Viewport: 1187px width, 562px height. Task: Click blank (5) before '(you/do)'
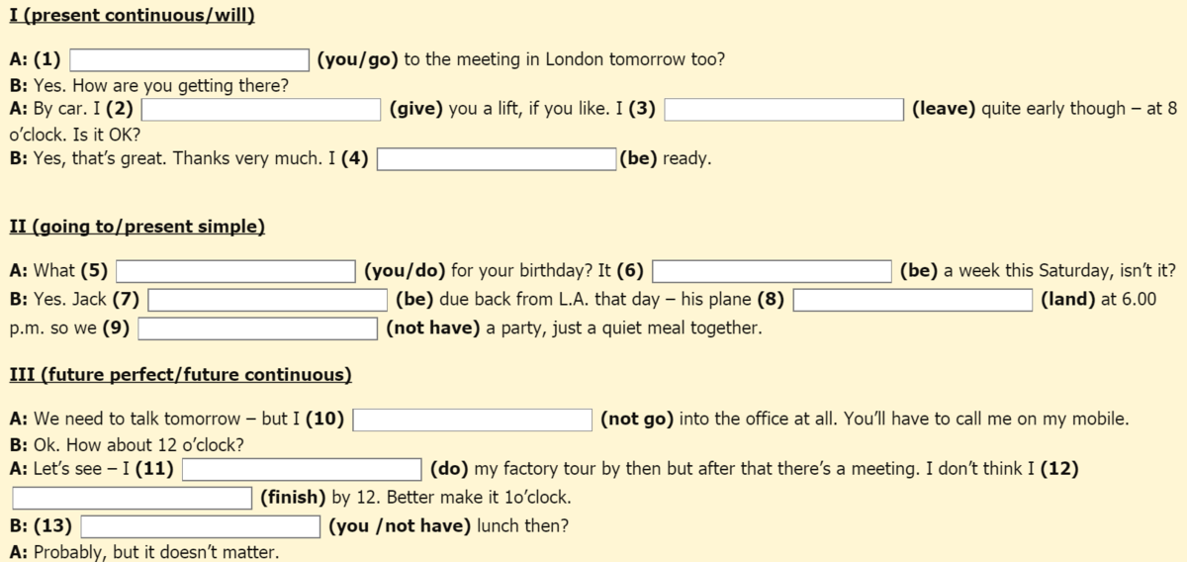235,271
